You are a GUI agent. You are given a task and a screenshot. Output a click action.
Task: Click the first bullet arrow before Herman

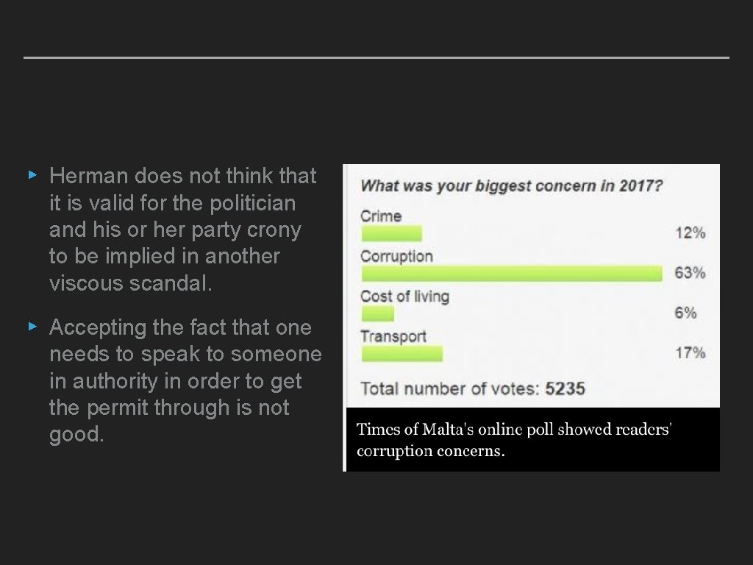tap(32, 175)
